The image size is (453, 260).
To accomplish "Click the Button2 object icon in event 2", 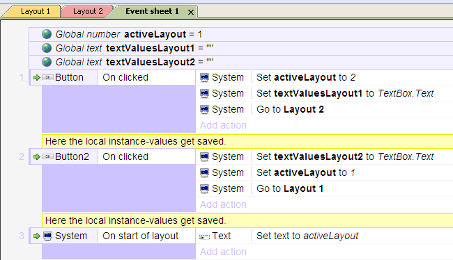I will pos(47,156).
